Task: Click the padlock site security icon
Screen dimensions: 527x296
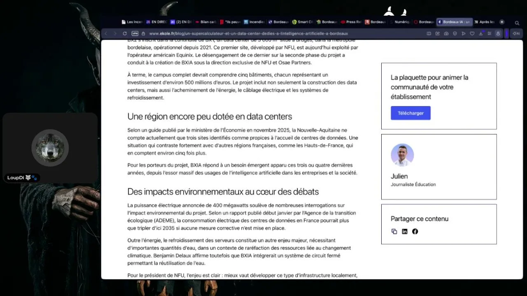Action: (x=143, y=34)
